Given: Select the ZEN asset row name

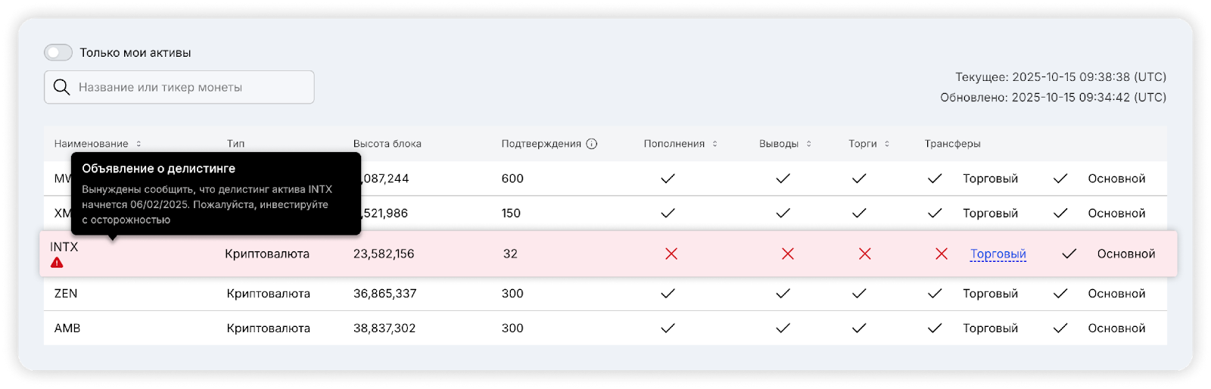Looking at the screenshot, I should pyautogui.click(x=66, y=294).
